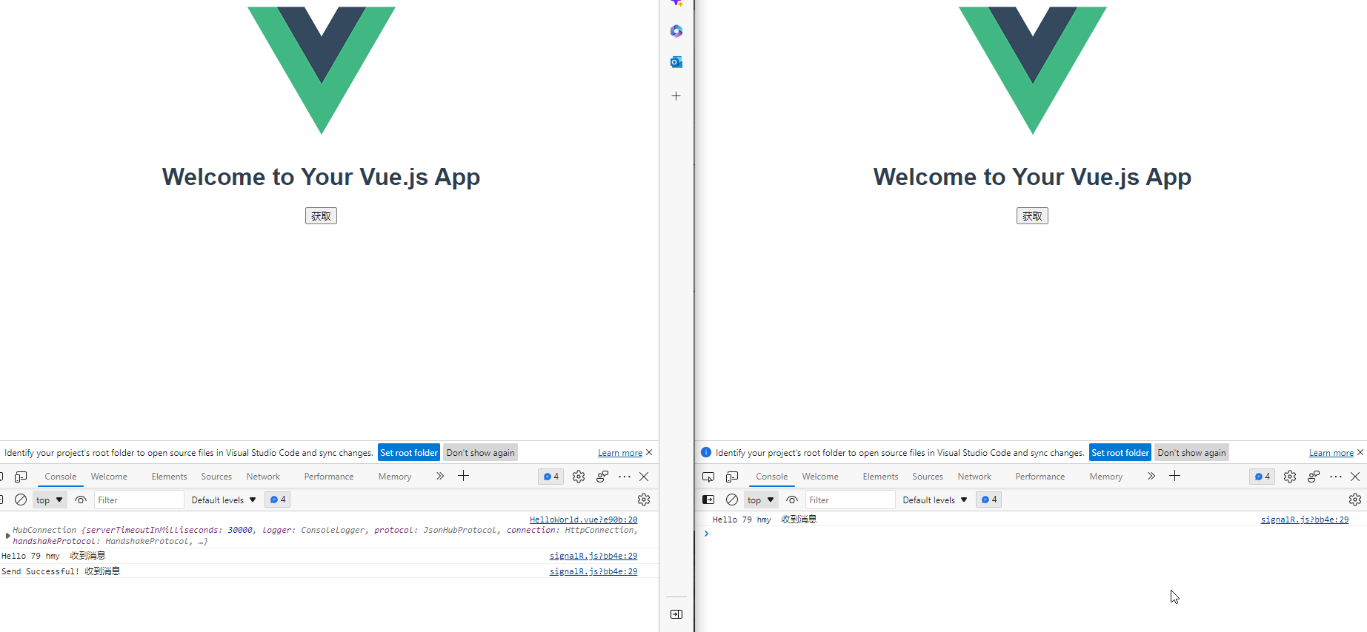Open Outlook icon in Edge sidebar
This screenshot has height=632, width=1367.
click(676, 62)
